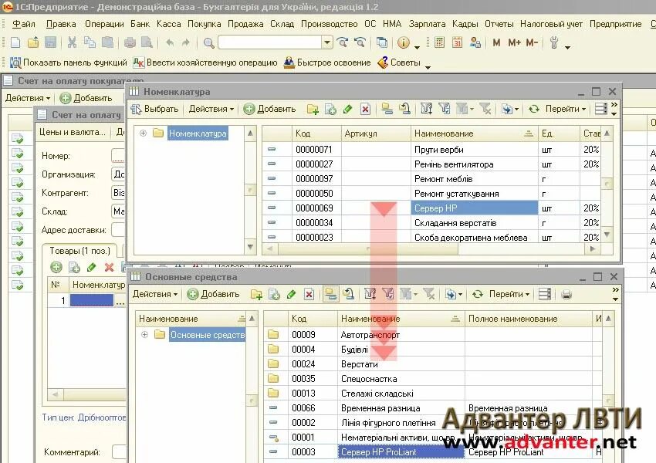Click the windows list icon in main toolbar
The width and height of the screenshot is (656, 463).
tap(381, 42)
